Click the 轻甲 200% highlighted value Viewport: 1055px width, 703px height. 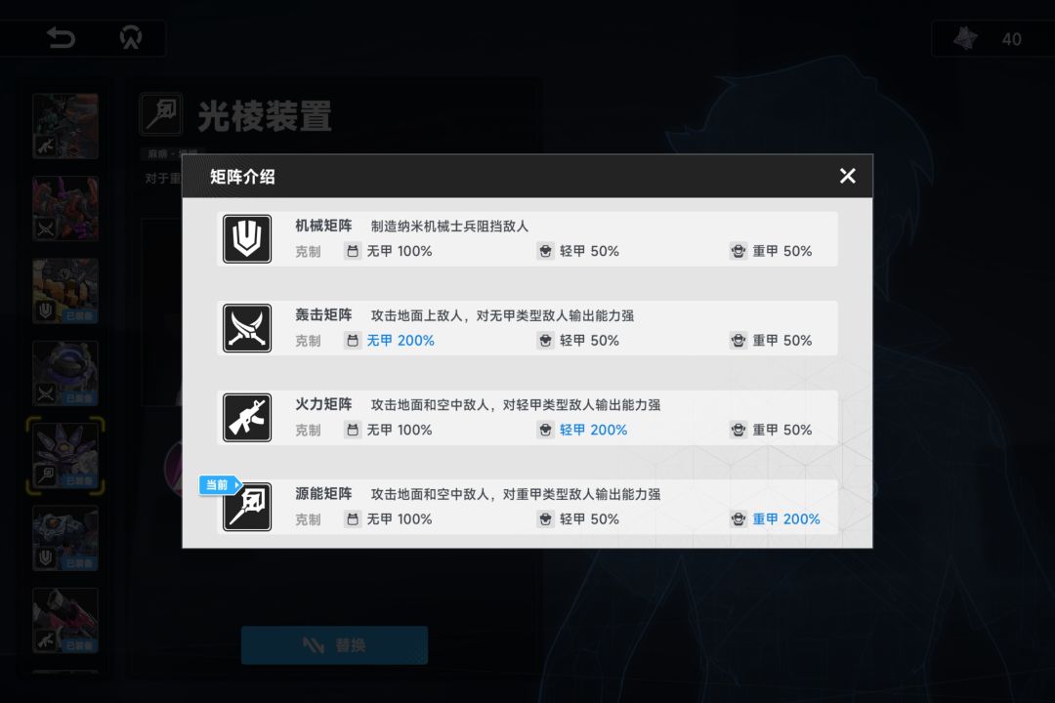pos(594,430)
